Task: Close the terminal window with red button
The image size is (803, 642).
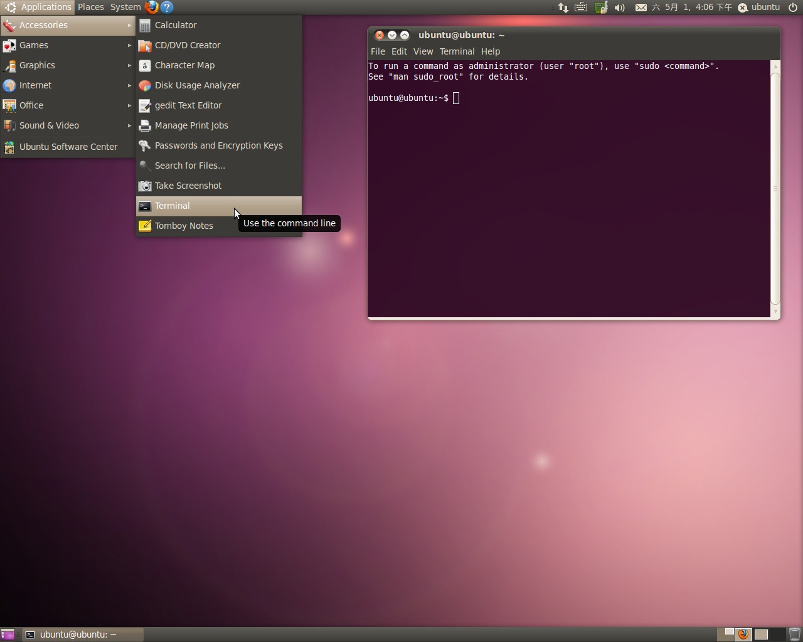Action: (379, 35)
